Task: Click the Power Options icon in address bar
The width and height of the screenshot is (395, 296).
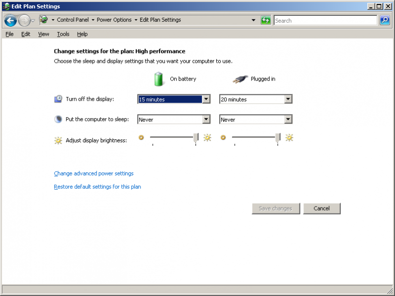Action: pos(44,20)
